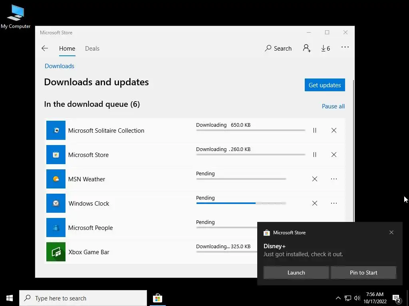Click the Windows Clock progress bar
This screenshot has width=409, height=306.
tap(241, 203)
